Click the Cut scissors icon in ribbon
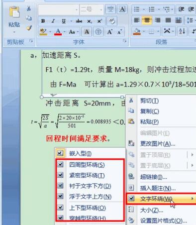This screenshot has height=225, width=196. pos(29,8)
